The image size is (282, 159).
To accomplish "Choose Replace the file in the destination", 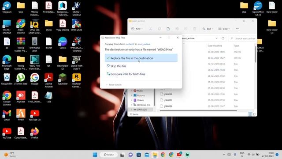I will (141, 58).
